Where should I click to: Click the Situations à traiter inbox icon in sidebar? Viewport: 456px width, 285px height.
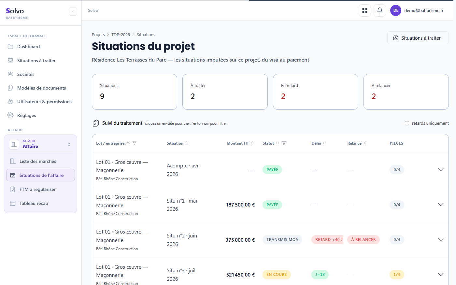click(10, 61)
